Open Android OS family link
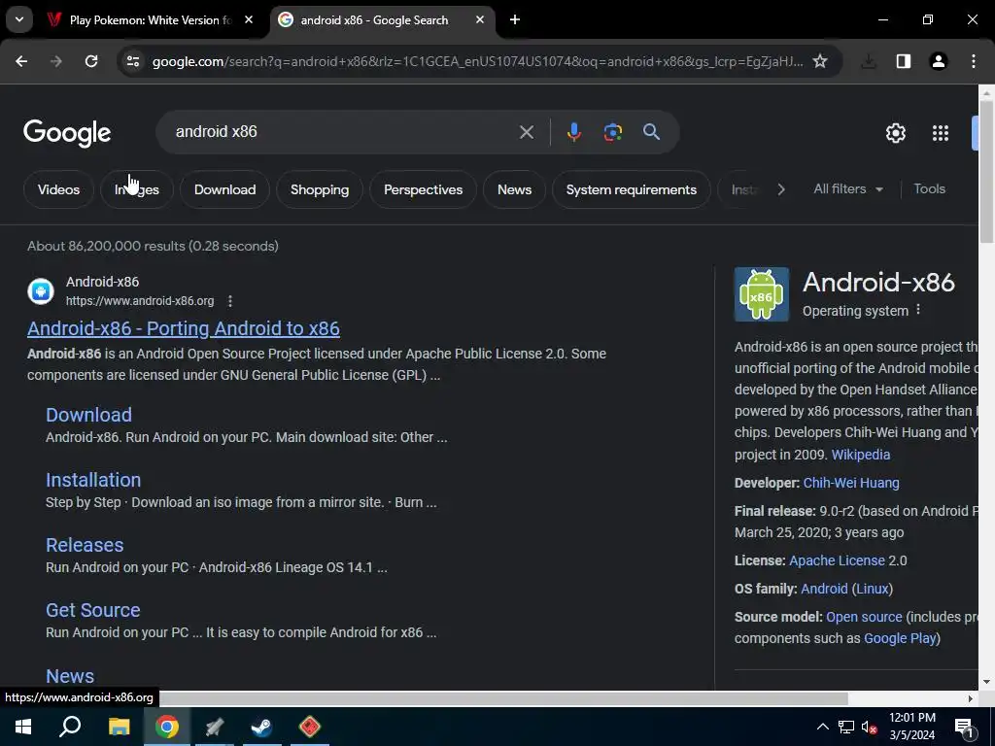 (824, 589)
